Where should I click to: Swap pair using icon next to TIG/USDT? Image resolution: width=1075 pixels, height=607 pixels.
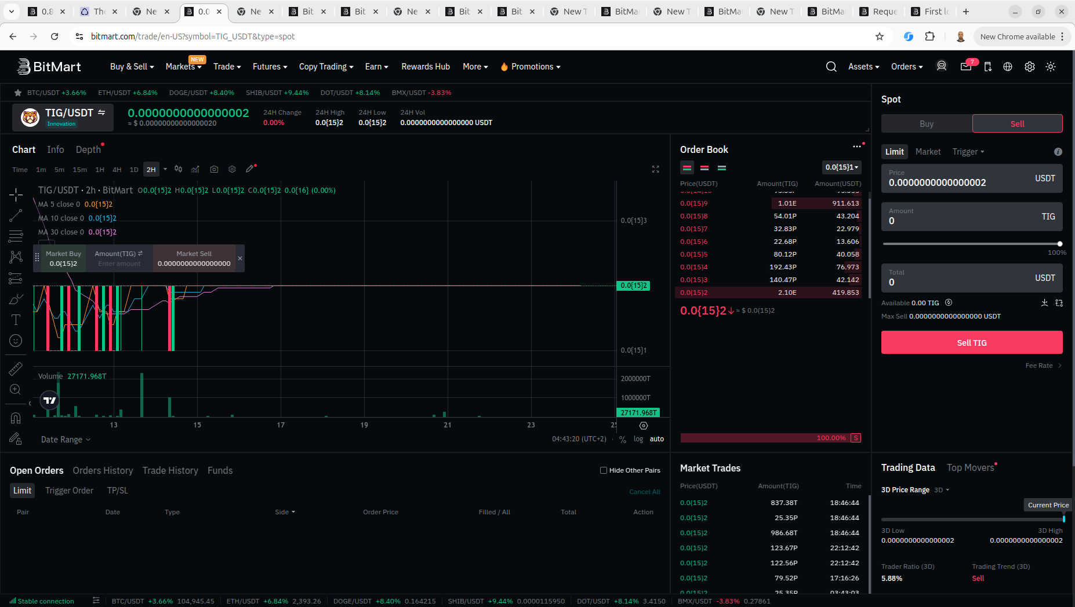pos(101,112)
